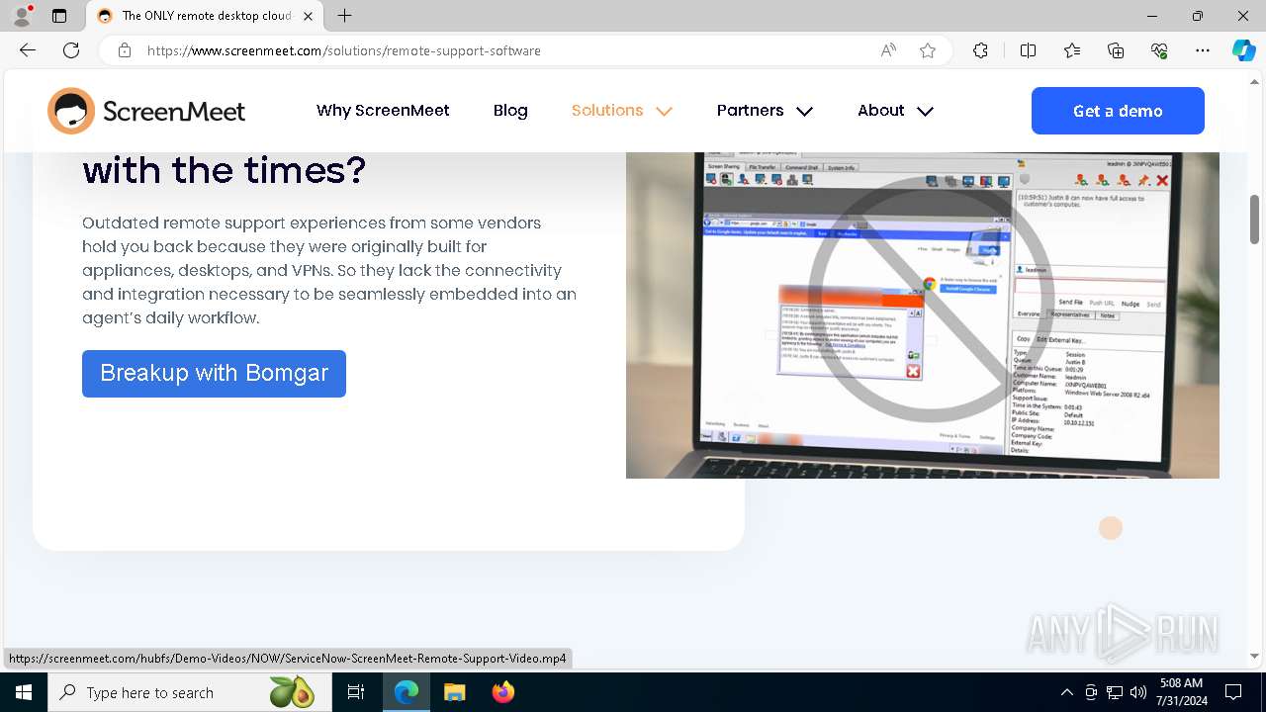This screenshot has height=712, width=1266.
Task: Toggle Split screen view
Action: [x=1028, y=50]
